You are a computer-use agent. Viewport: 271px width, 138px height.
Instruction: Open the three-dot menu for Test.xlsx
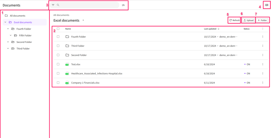263,64
